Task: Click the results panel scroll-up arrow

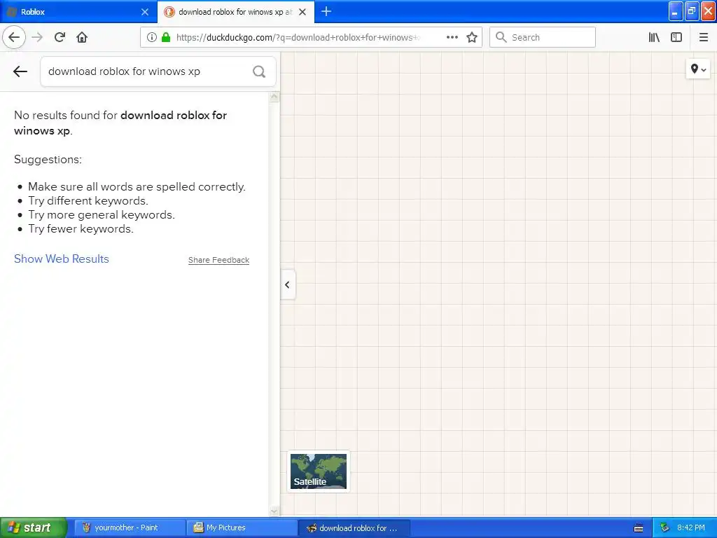Action: [274, 97]
